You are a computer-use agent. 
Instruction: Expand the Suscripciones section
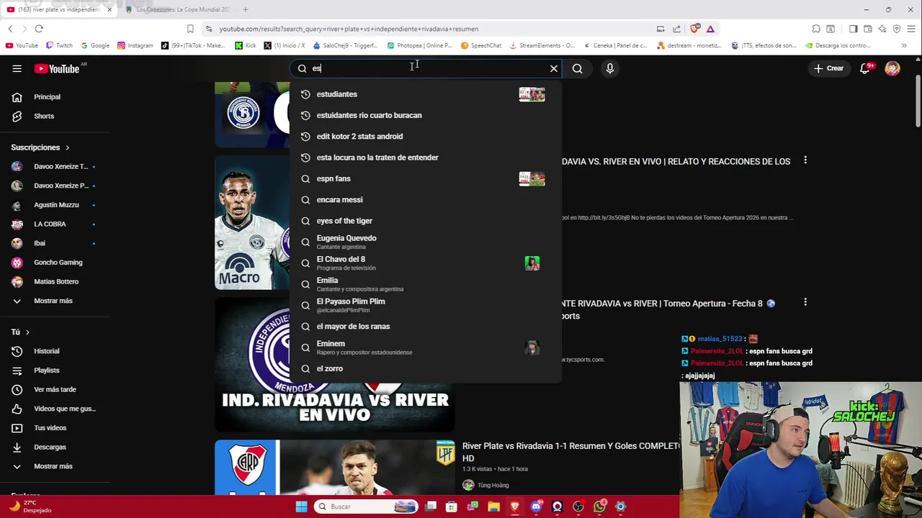pos(40,147)
